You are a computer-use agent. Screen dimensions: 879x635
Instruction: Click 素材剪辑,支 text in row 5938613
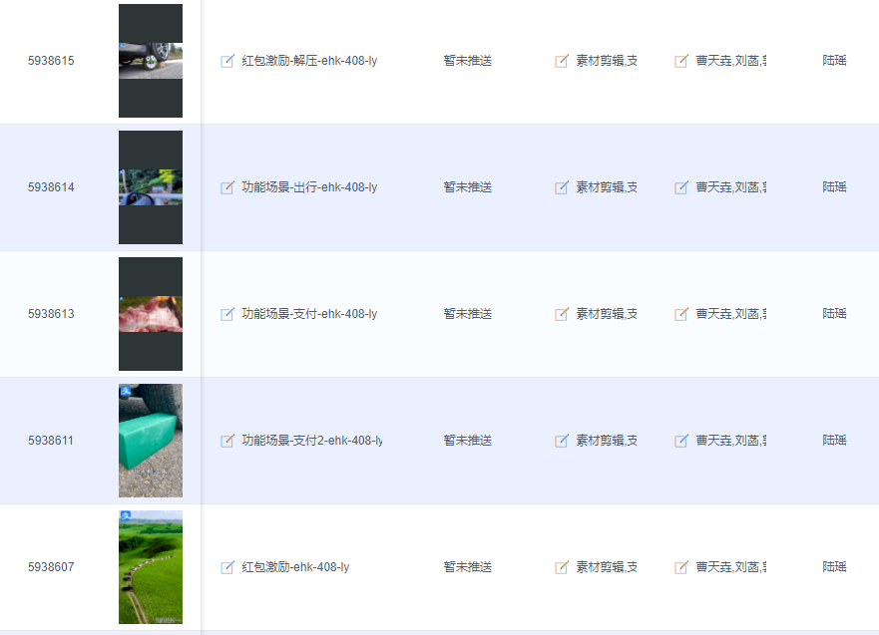(607, 314)
